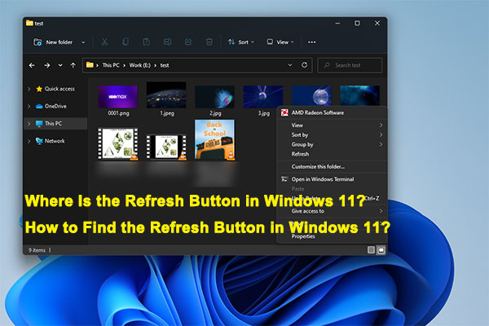Choose Customize this folder...

pyautogui.click(x=332, y=166)
